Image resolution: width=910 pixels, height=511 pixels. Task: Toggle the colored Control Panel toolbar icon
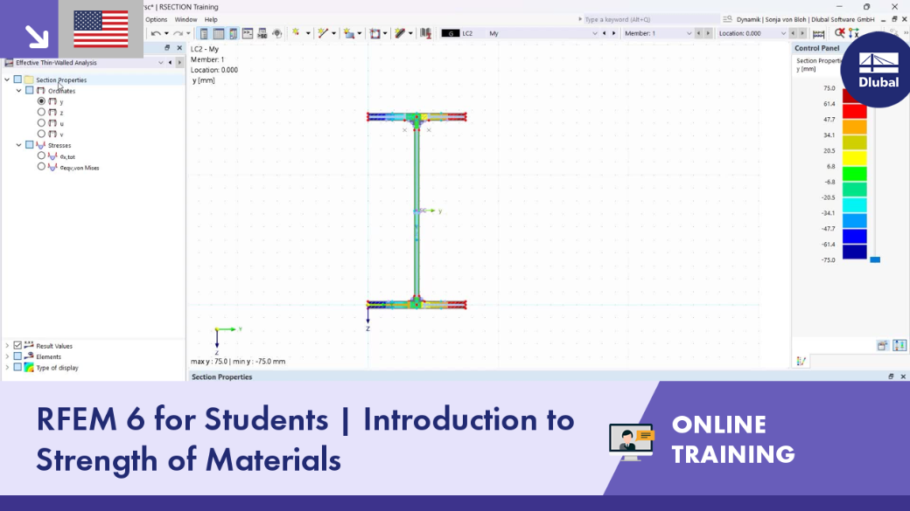click(234, 33)
